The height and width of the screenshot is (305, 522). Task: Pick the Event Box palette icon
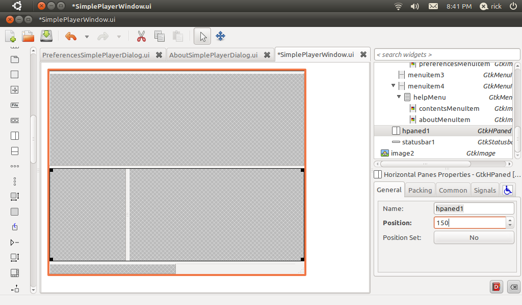click(x=15, y=227)
